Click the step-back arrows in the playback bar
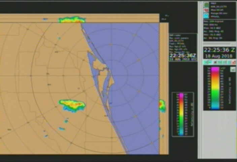The width and height of the screenshot is (237, 162). click(x=208, y=62)
